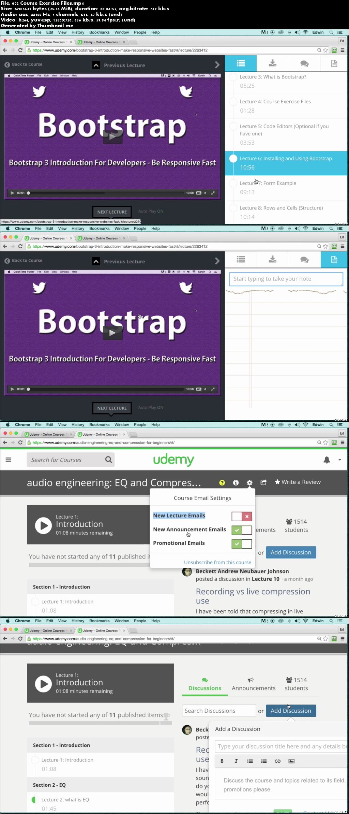Toggle Lecture 2: what is EQ completion circle

click(x=35, y=799)
